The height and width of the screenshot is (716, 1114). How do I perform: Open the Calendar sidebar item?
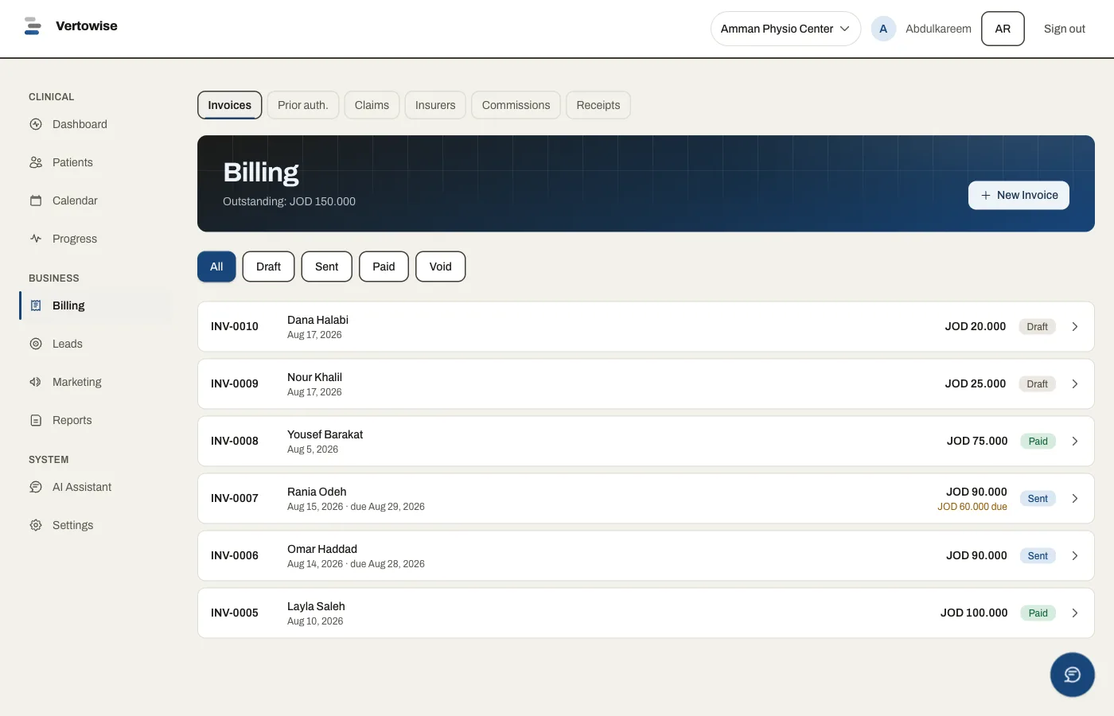95,200
